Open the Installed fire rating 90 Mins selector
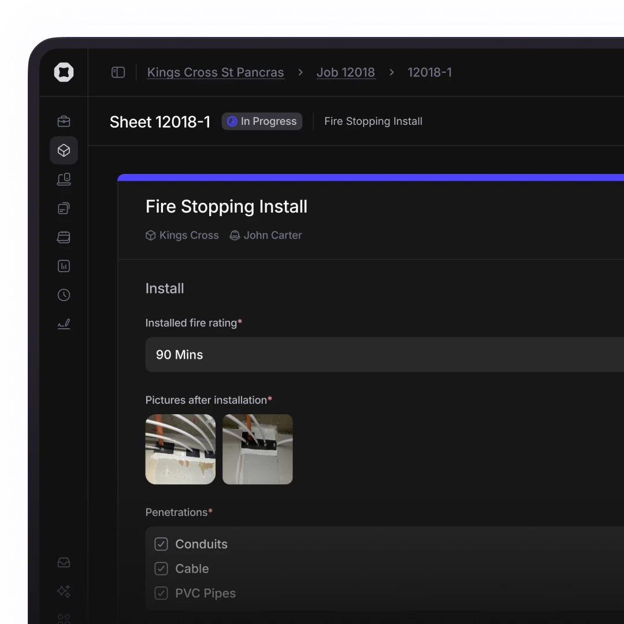The image size is (624, 624). click(381, 355)
